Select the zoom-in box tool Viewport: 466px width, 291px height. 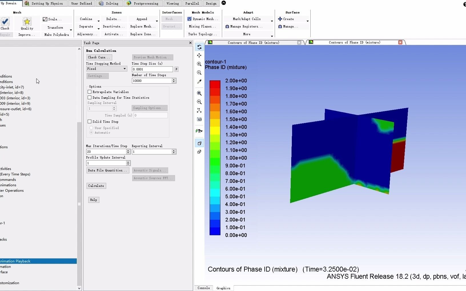point(199,73)
